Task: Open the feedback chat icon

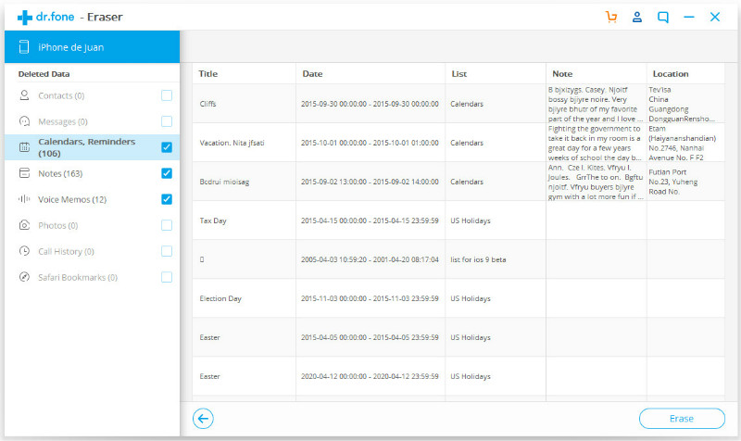Action: pyautogui.click(x=663, y=18)
